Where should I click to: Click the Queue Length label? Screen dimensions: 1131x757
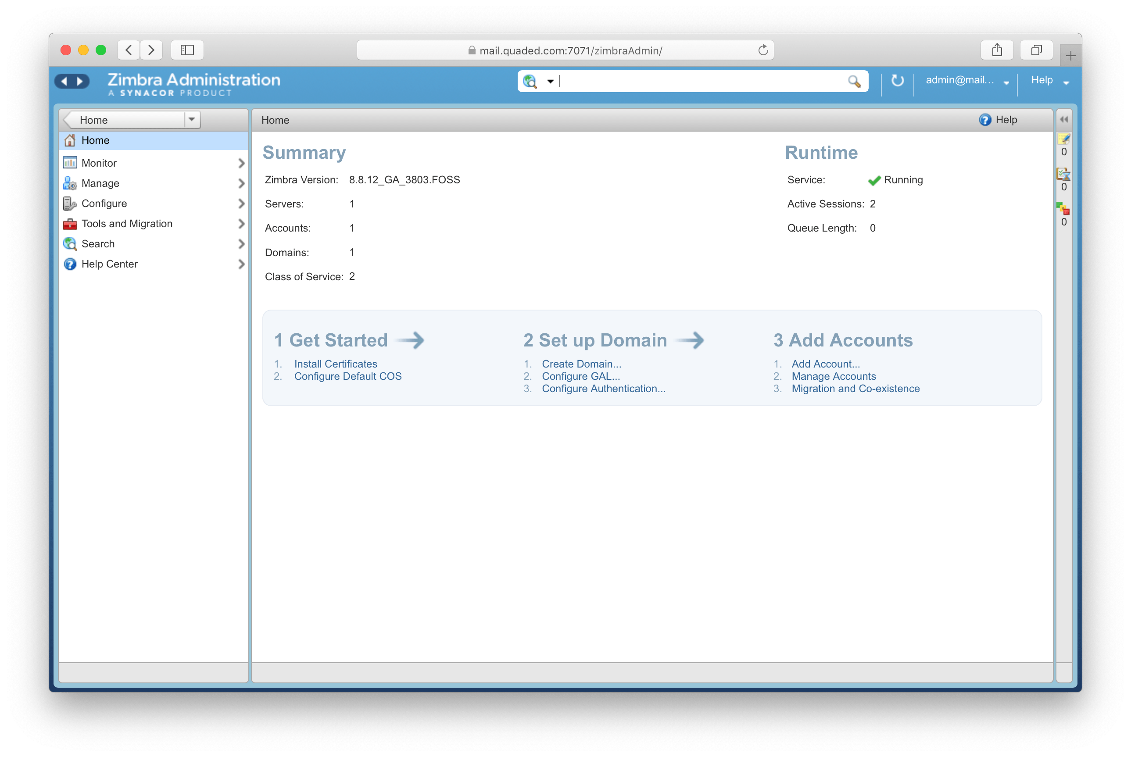[822, 229]
